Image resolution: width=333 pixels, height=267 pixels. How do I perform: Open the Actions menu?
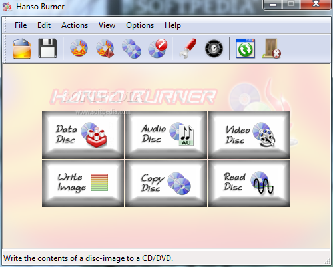tap(75, 25)
